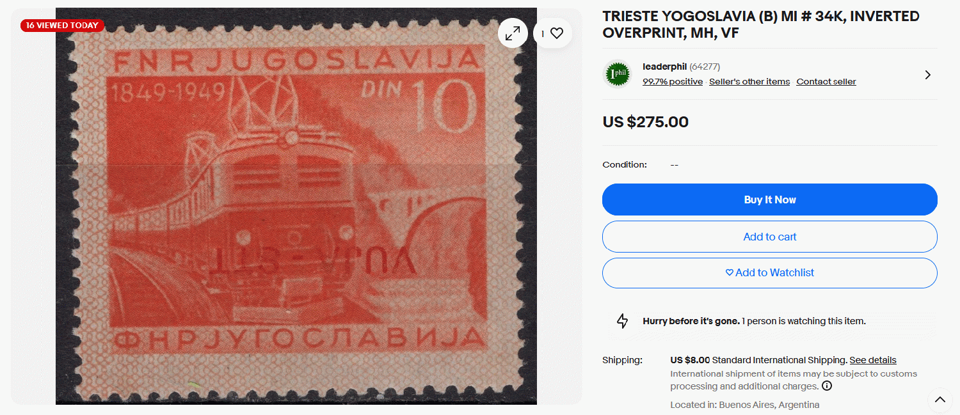Click the Buy It Now button
The image size is (960, 415).
pos(769,200)
